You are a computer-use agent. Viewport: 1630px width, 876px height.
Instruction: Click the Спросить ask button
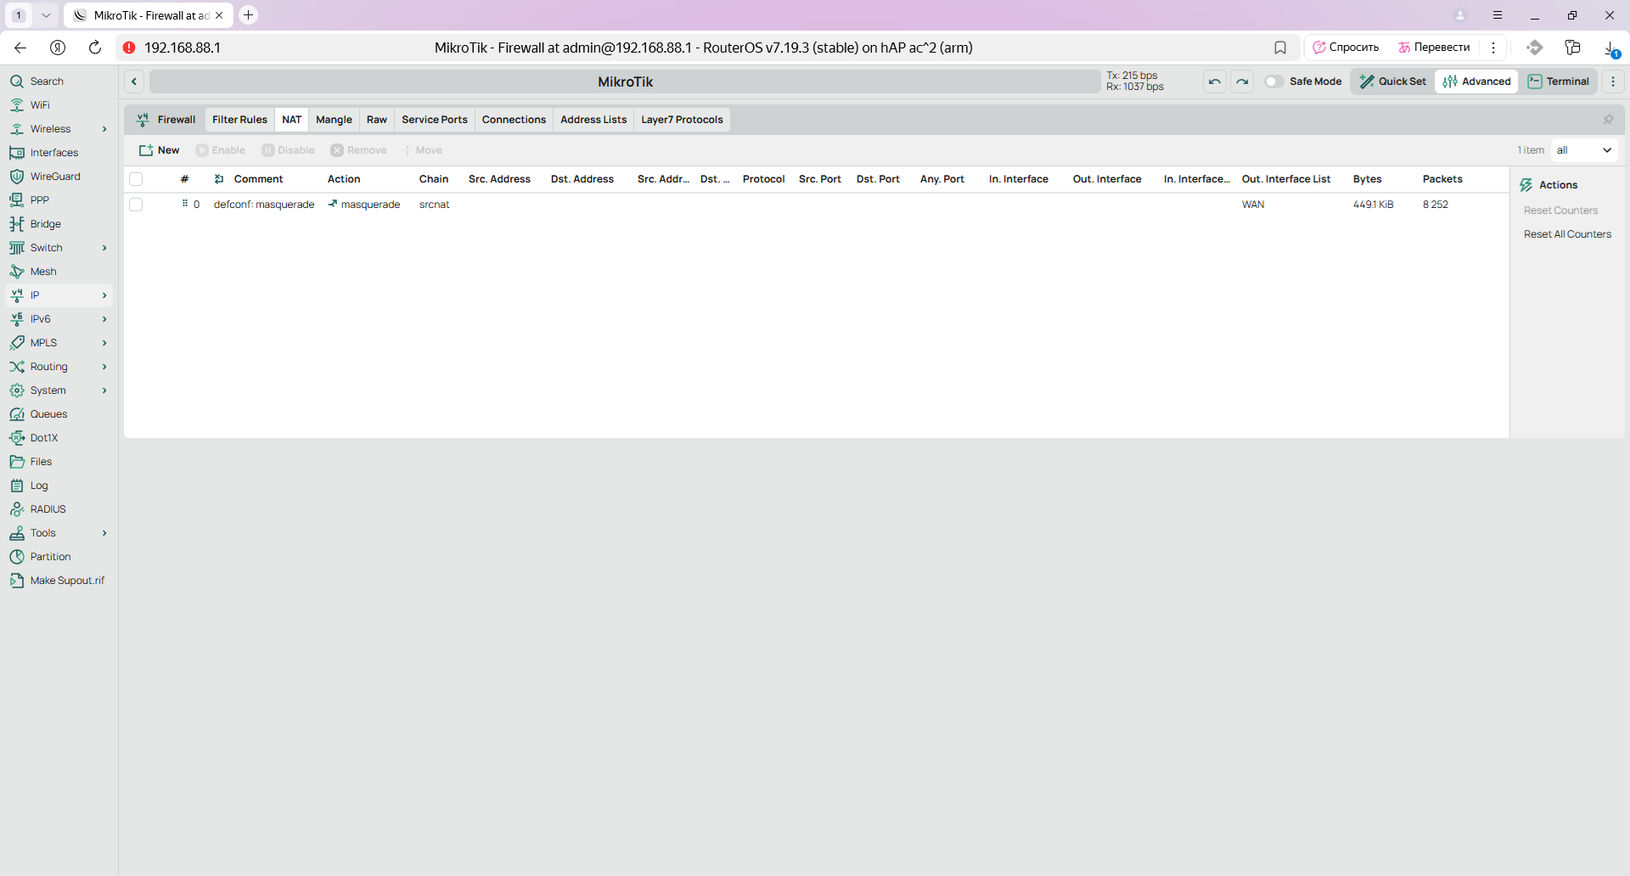pyautogui.click(x=1346, y=48)
